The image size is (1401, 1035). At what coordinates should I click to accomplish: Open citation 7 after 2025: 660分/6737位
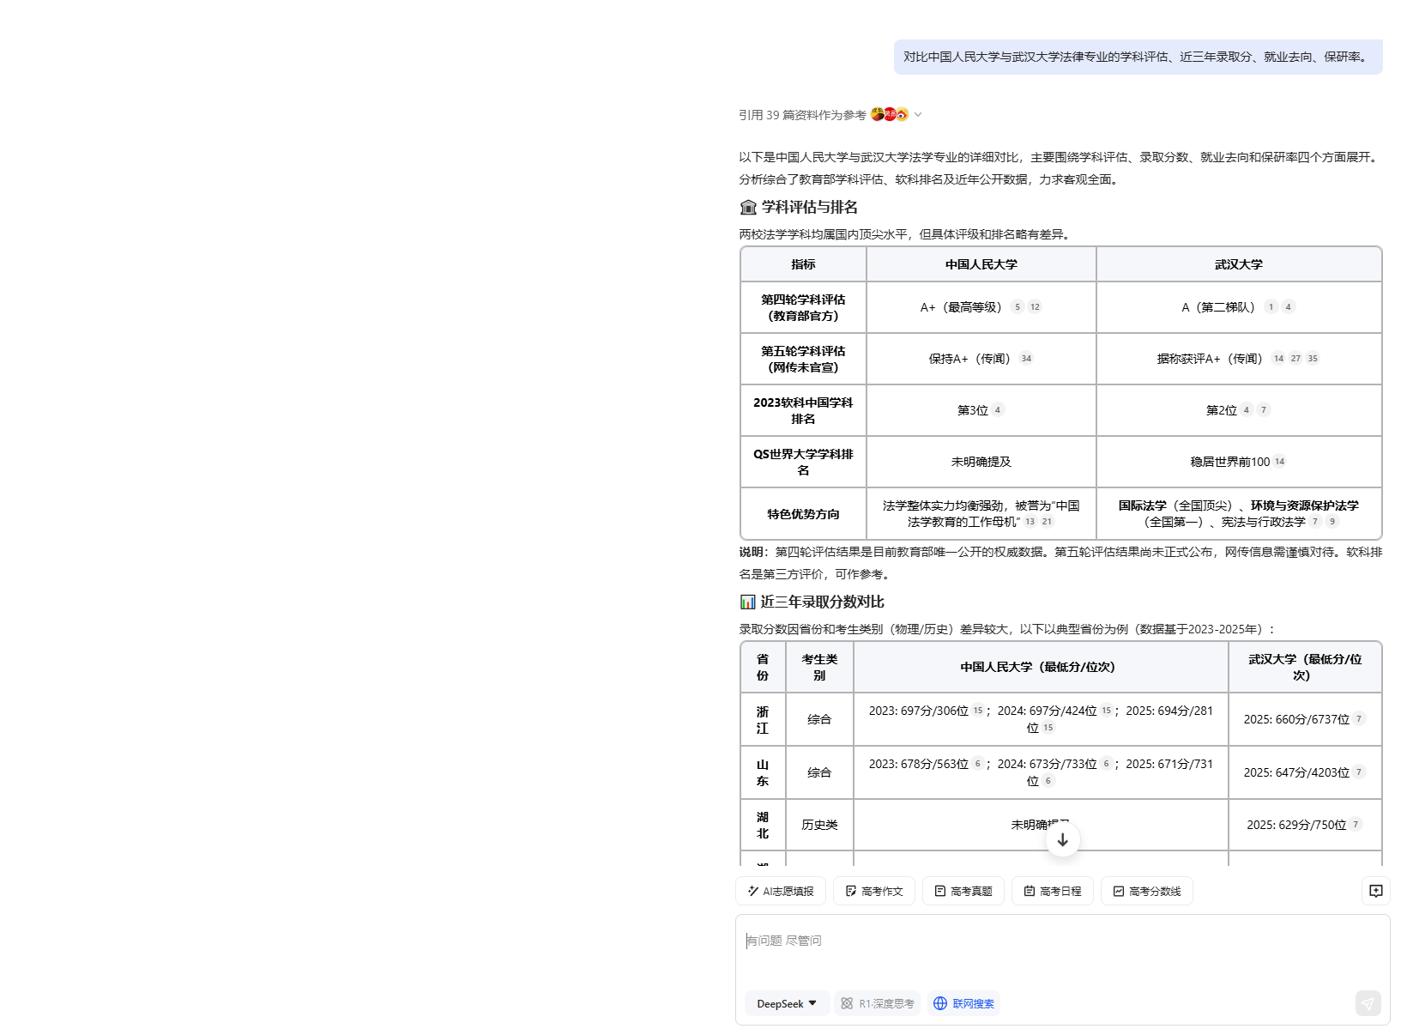pyautogui.click(x=1360, y=719)
